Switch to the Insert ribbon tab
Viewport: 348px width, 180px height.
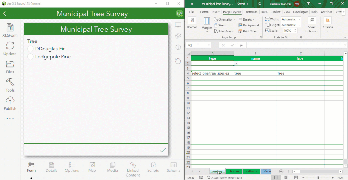point(216,12)
